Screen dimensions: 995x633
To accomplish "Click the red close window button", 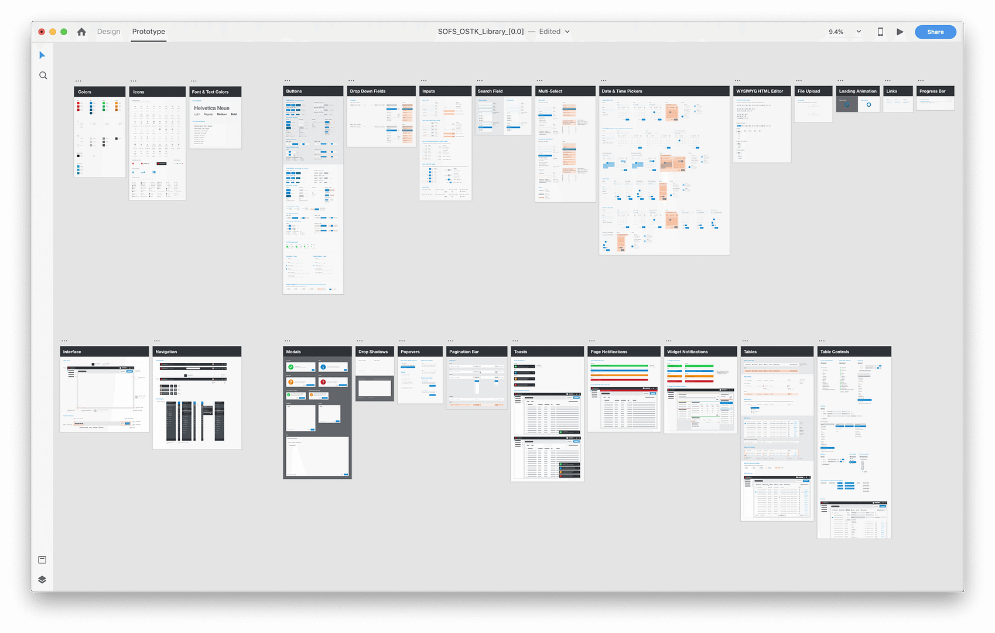I will (x=42, y=32).
